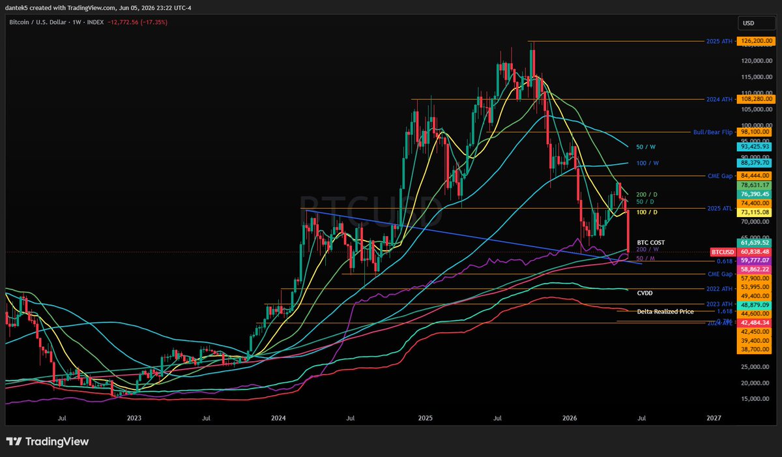
Task: Select the 2024 ATH line label
Action: coord(720,99)
